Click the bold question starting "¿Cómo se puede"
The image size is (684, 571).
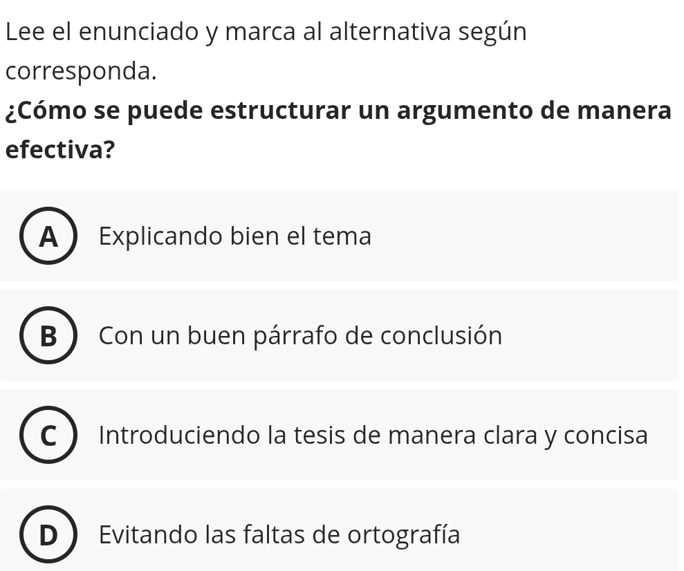[338, 111]
